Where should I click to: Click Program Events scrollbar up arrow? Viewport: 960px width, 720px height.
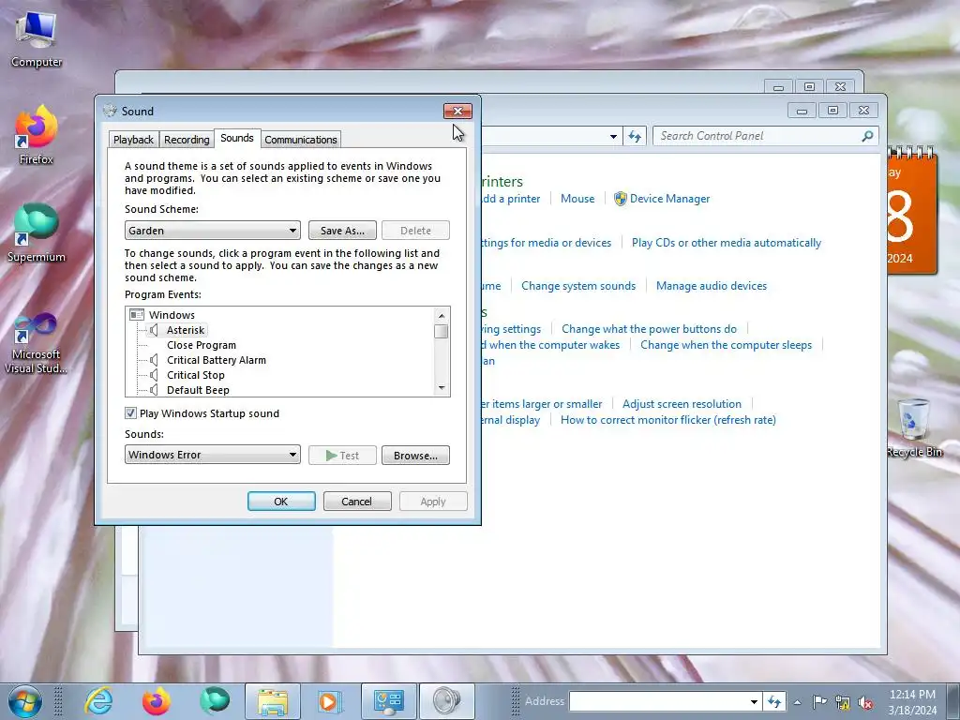(x=442, y=315)
